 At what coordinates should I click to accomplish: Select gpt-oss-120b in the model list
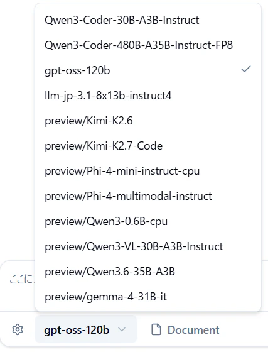click(x=148, y=70)
